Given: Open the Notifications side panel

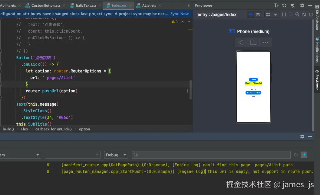Looking at the screenshot, I should coord(317,50).
